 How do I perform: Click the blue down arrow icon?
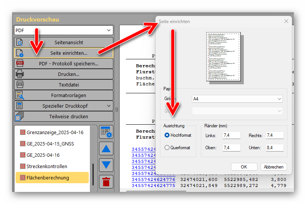106,165
